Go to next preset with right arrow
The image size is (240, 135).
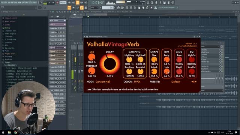tap(195, 82)
